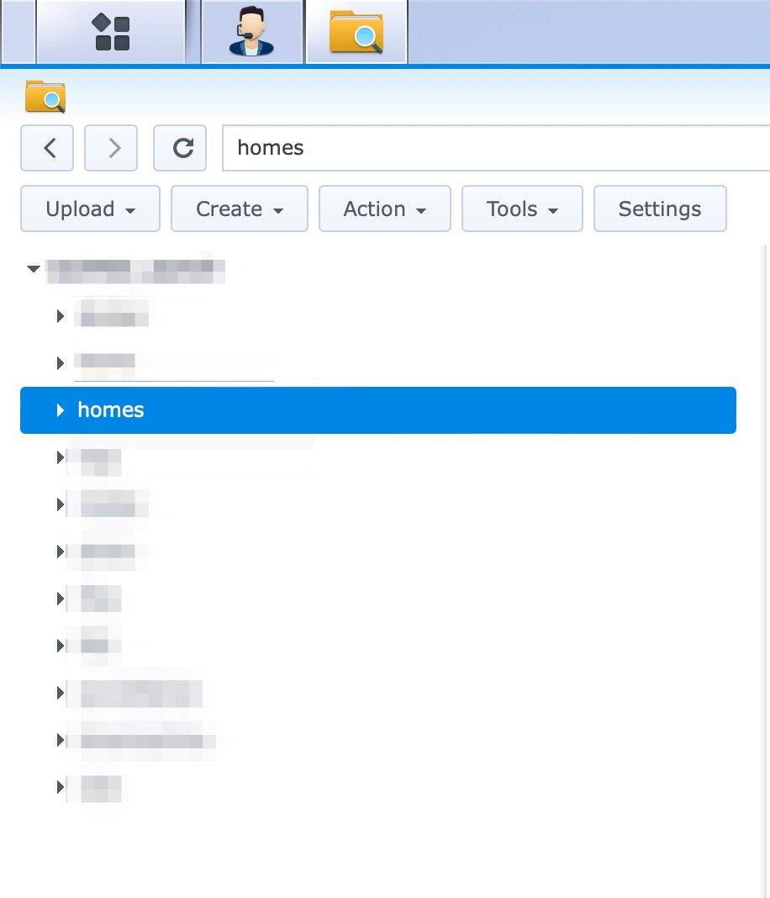The width and height of the screenshot is (770, 898).
Task: Select the File Station icon in the taskbar
Action: tap(356, 31)
